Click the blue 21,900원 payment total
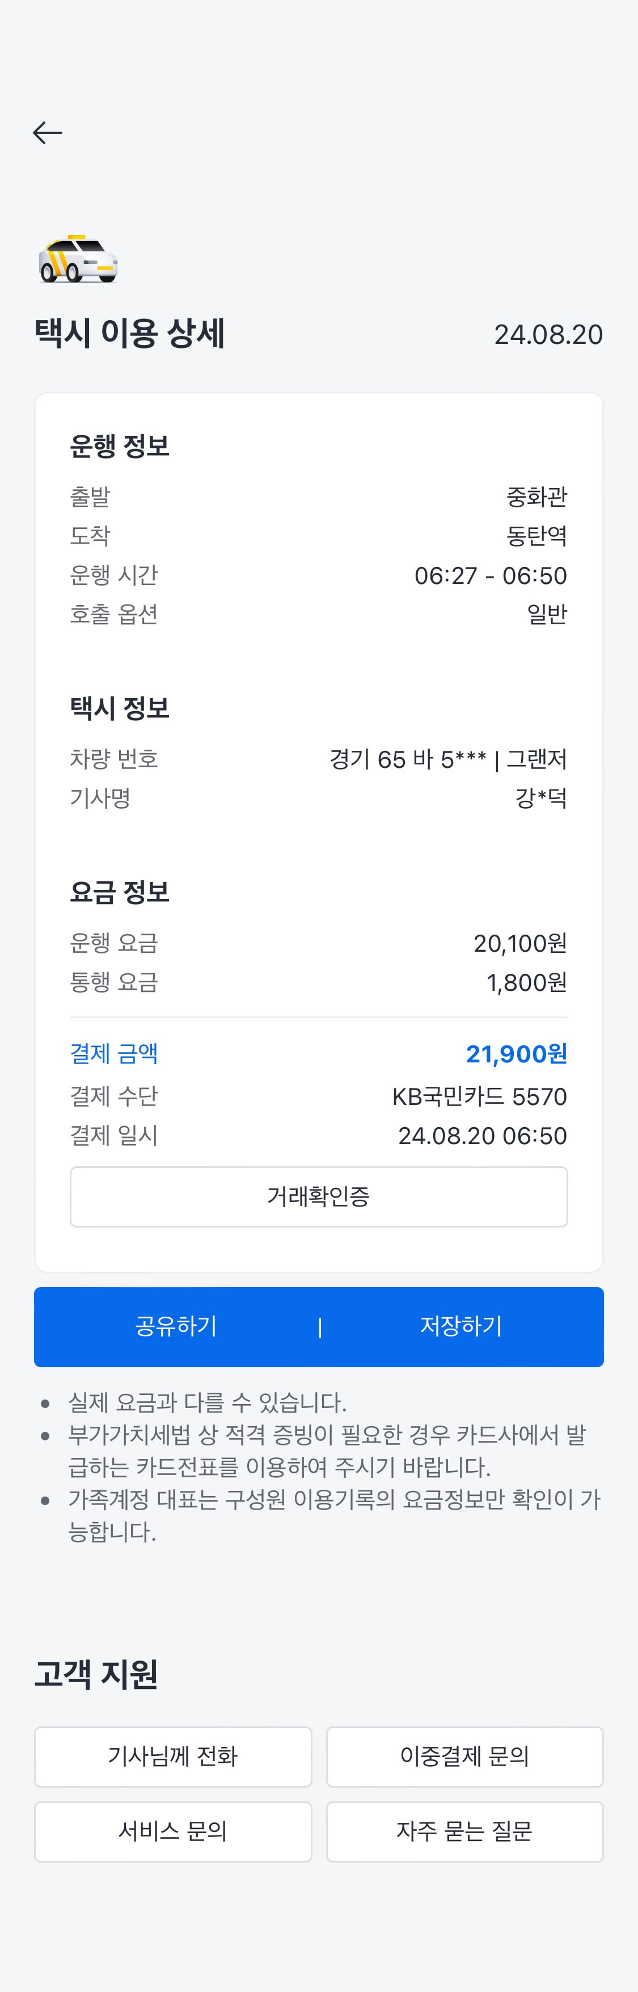 (516, 1053)
